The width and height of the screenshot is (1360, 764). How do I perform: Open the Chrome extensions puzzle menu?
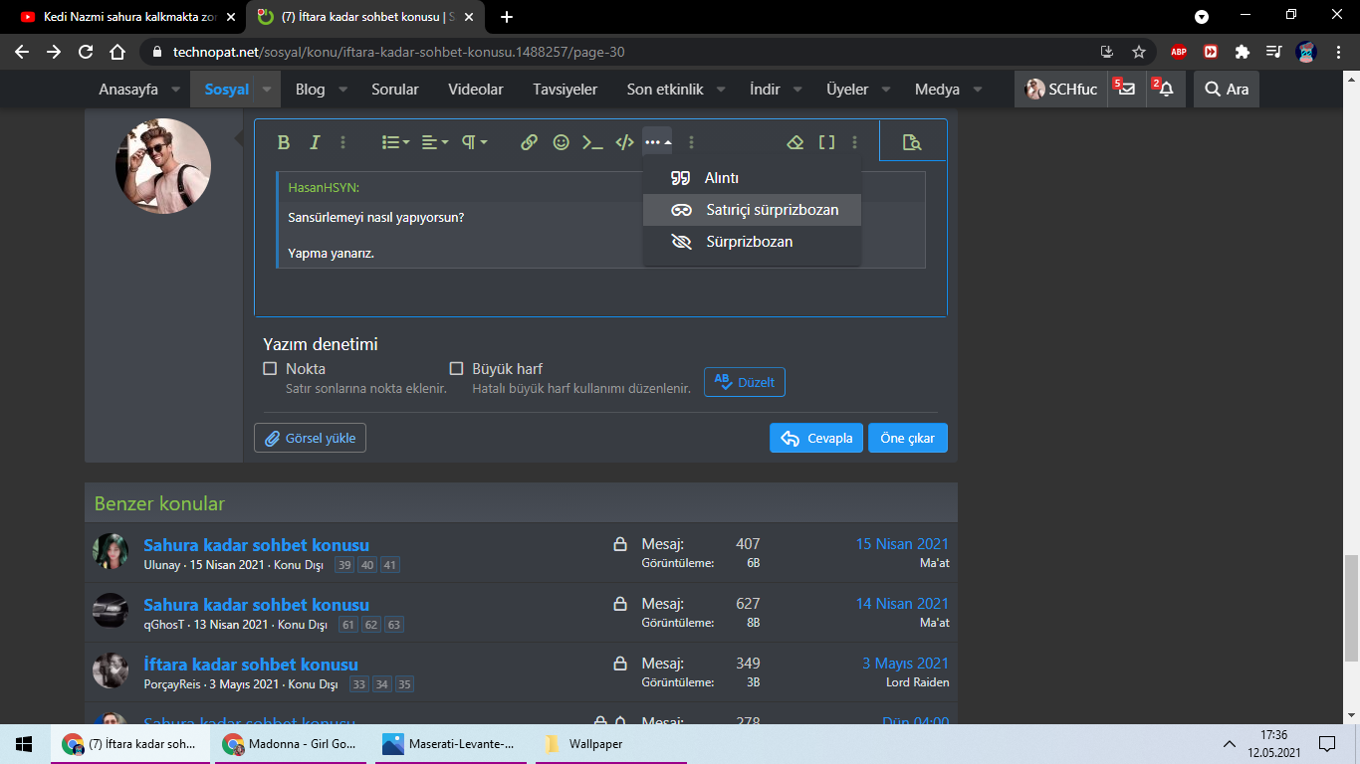point(1242,52)
